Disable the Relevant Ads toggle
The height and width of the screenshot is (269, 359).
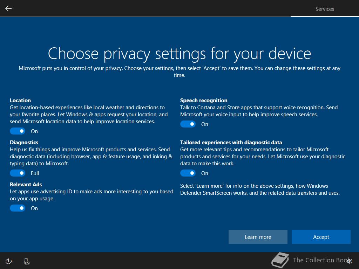[18, 208]
